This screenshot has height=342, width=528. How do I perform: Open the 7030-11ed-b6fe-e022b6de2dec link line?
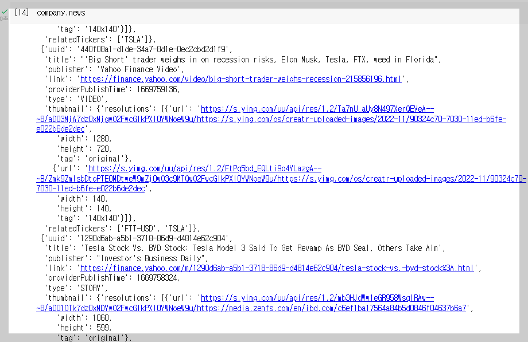point(91,188)
